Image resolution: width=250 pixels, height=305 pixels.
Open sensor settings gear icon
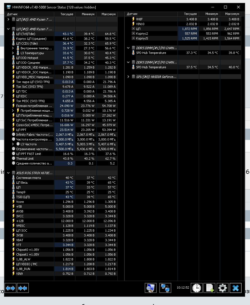223,288
